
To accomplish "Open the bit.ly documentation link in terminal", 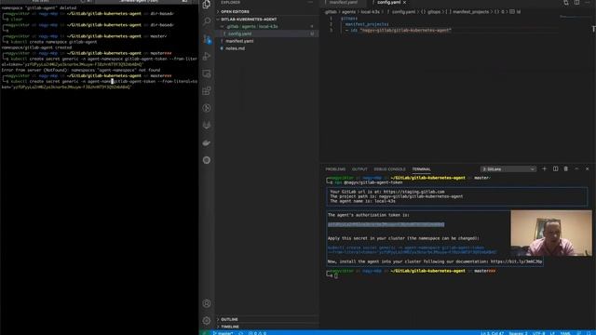I will pyautogui.click(x=516, y=261).
